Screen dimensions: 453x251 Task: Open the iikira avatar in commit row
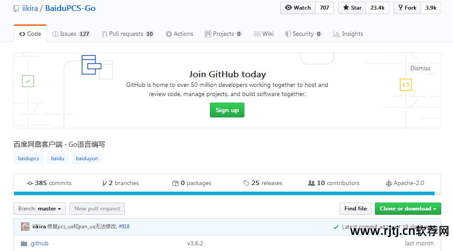[25, 227]
